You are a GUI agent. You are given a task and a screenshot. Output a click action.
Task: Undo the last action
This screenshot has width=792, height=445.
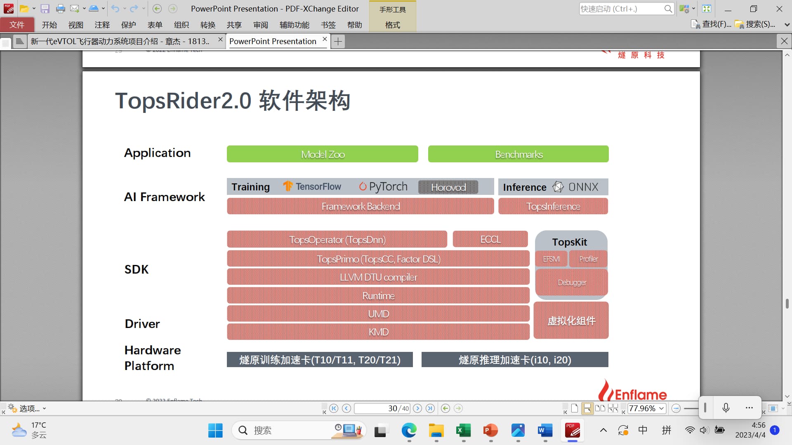115,9
